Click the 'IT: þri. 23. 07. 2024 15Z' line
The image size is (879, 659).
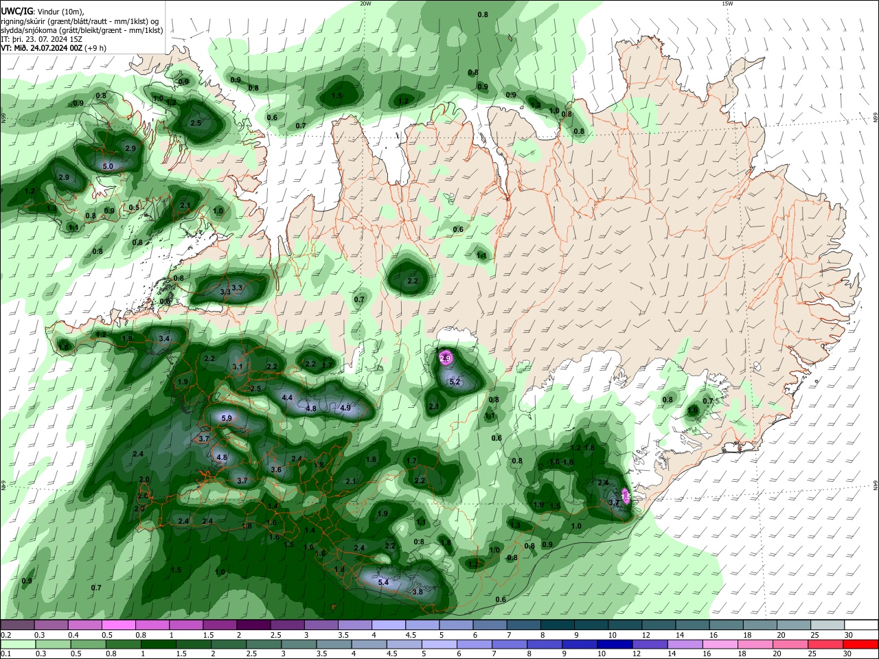pos(43,39)
